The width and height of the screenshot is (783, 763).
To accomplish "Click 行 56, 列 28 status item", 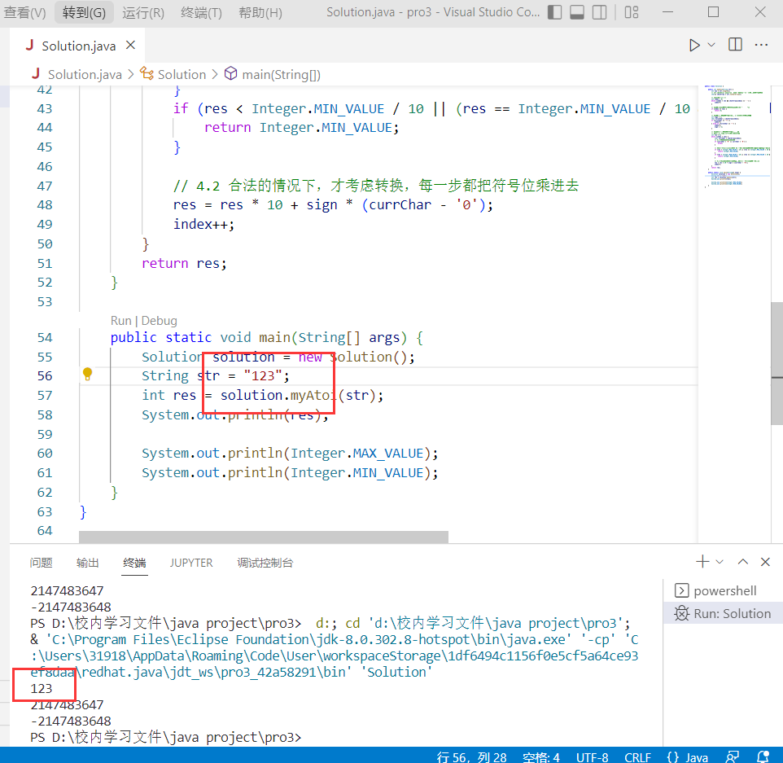I will tap(471, 756).
